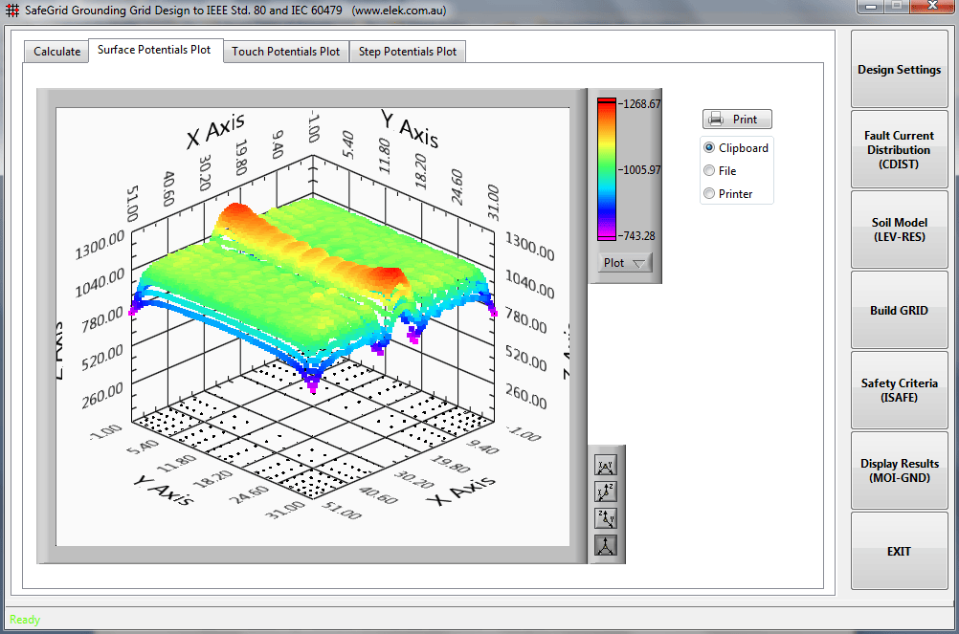Select the Clipboard output option

tap(709, 148)
